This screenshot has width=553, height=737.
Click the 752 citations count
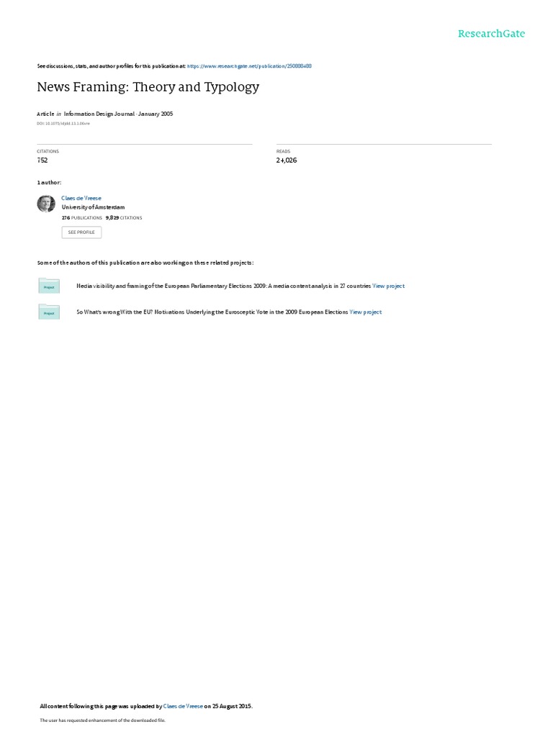(42, 160)
